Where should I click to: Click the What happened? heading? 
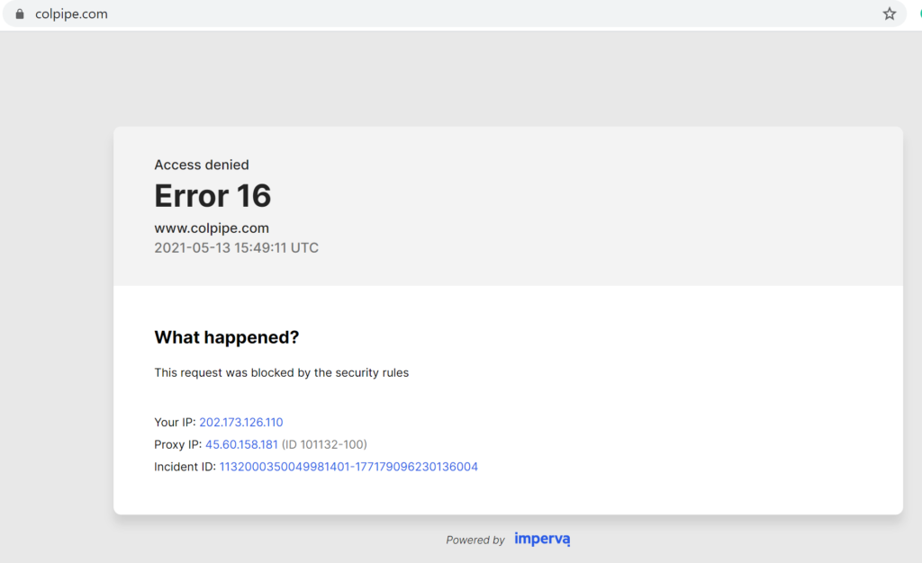click(x=227, y=337)
